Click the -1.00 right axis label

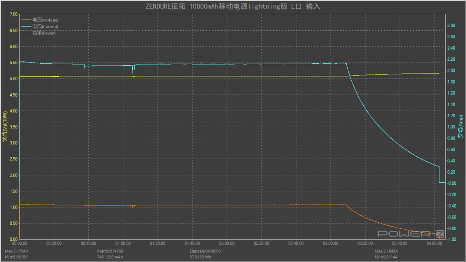click(x=452, y=240)
